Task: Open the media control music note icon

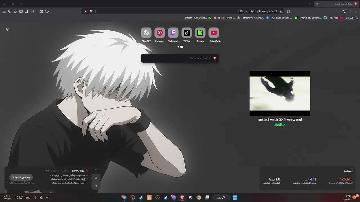Action: tap(32, 11)
